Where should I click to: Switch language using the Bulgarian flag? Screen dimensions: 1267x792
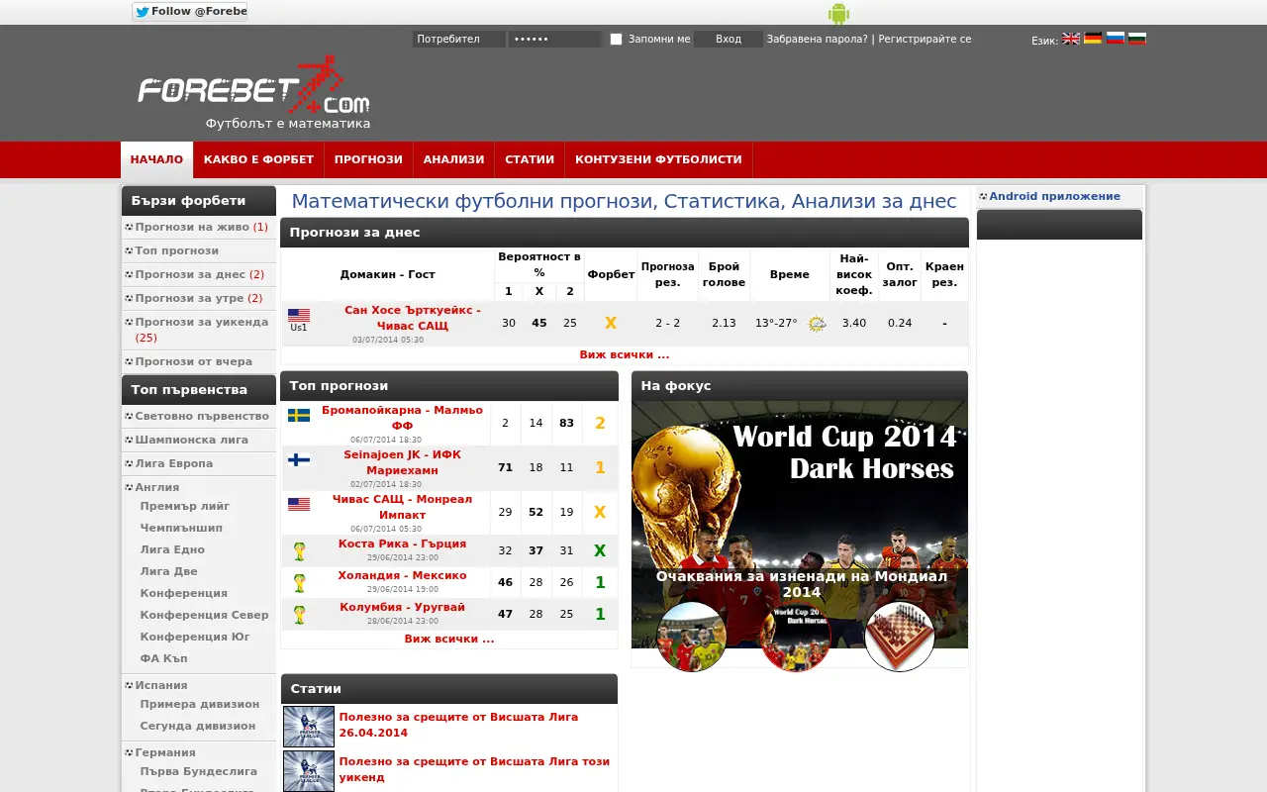1137,39
